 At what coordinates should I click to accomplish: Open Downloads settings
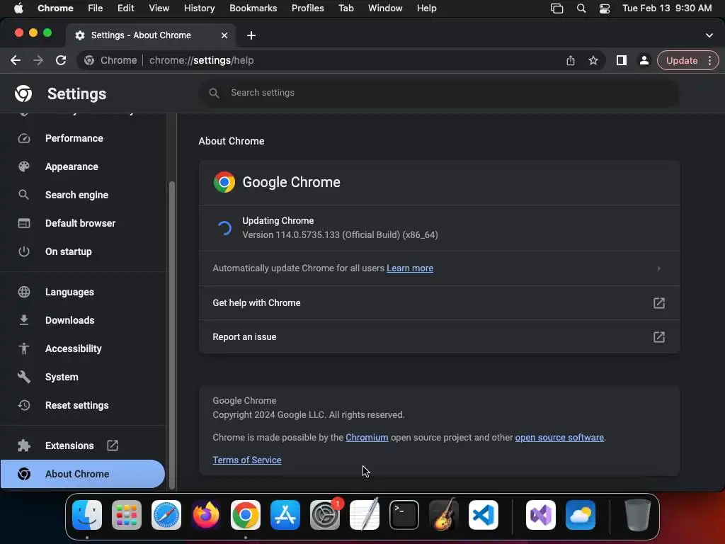pyautogui.click(x=84, y=320)
